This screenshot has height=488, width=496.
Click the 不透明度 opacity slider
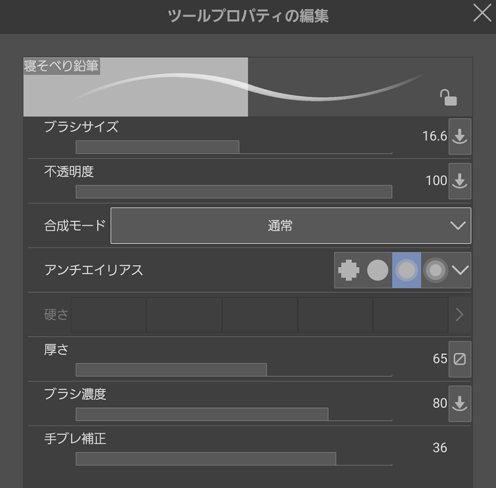233,192
